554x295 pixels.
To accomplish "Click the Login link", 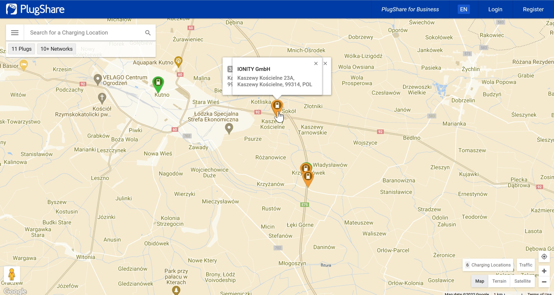I will 495,9.
